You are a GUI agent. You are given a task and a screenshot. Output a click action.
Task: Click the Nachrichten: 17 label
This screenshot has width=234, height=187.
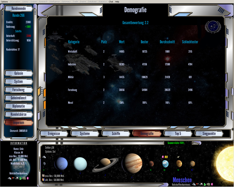tap(13, 50)
